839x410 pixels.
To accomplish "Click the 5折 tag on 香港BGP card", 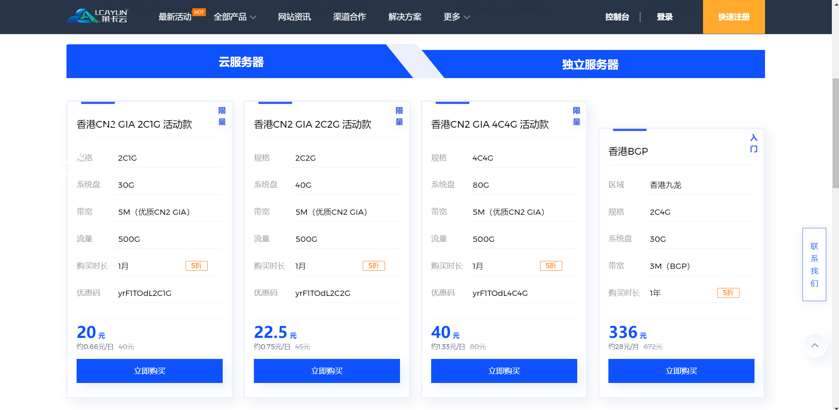I will click(728, 293).
